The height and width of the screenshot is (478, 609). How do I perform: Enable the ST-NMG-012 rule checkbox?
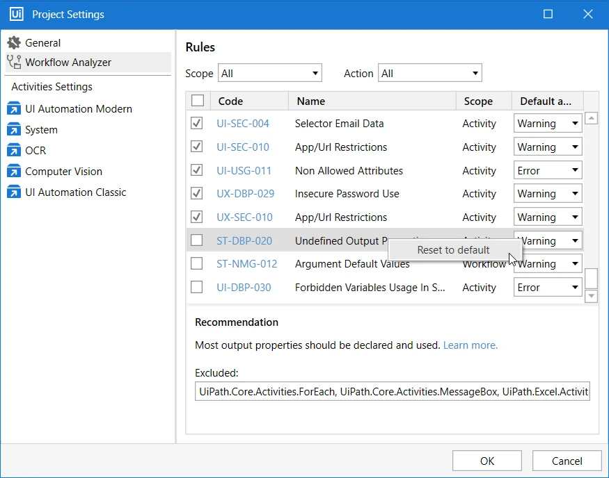tap(196, 263)
